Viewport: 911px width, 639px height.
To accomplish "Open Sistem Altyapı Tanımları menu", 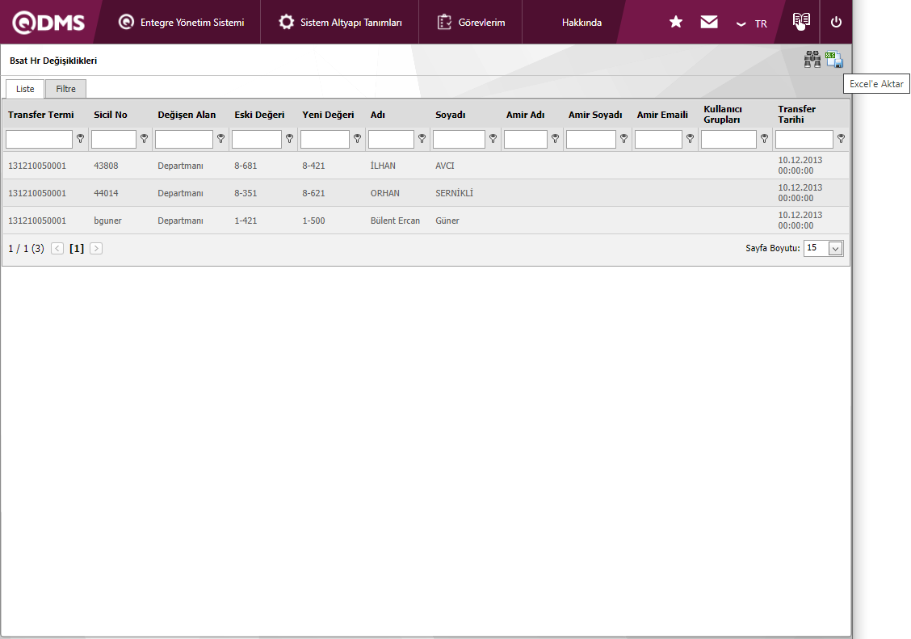I will coord(340,23).
